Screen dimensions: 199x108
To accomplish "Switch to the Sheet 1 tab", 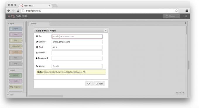I will coord(34,24).
